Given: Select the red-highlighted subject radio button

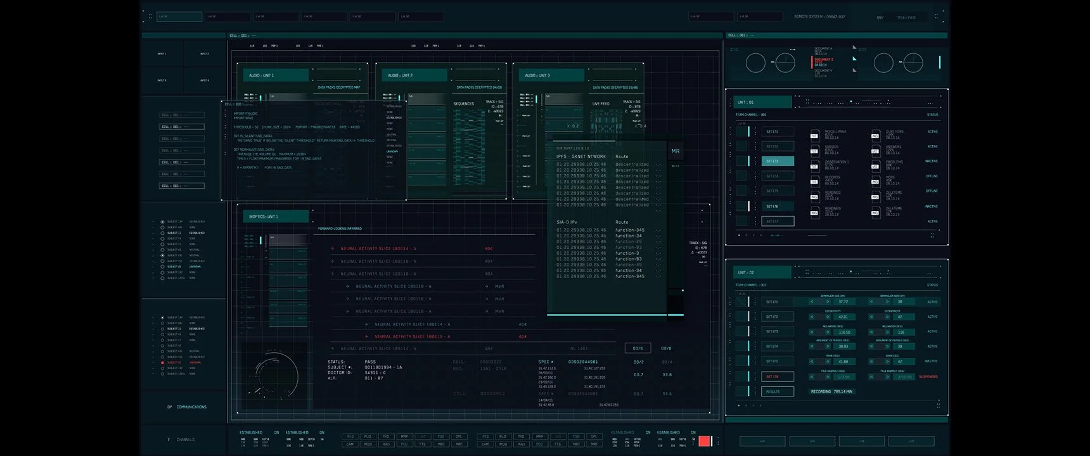Looking at the screenshot, I should click(x=162, y=362).
